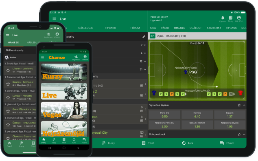Select Remíza odds 4.40
Screen dimensions: 258x161
click(197, 115)
